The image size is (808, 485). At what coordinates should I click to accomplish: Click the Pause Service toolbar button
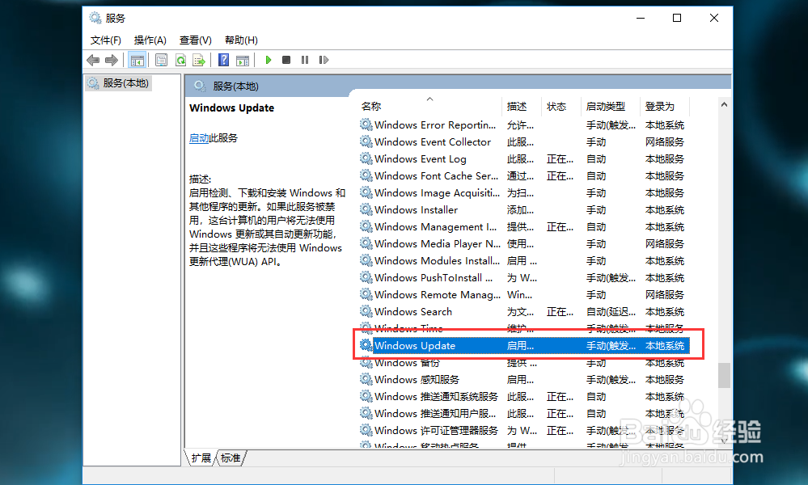(305, 61)
